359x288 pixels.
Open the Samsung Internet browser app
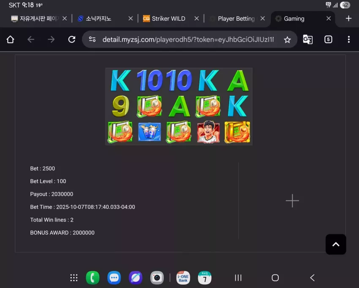tap(136, 278)
